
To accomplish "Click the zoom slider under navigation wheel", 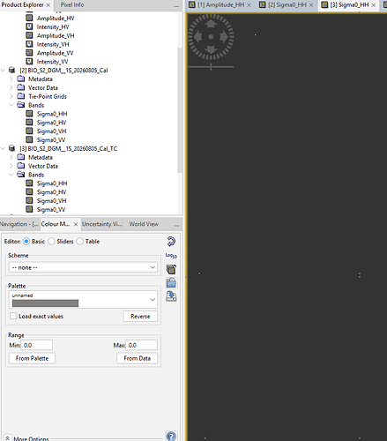I will coord(211,67).
